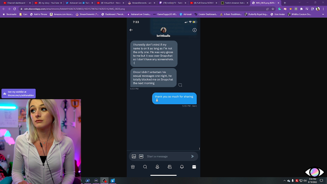Open the blue video app taskbar icon
Screen dimensions: 327x184
(112, 180)
